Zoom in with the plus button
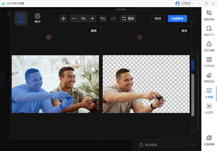Image resolution: width=217 pixels, height=151 pixels. click(93, 18)
